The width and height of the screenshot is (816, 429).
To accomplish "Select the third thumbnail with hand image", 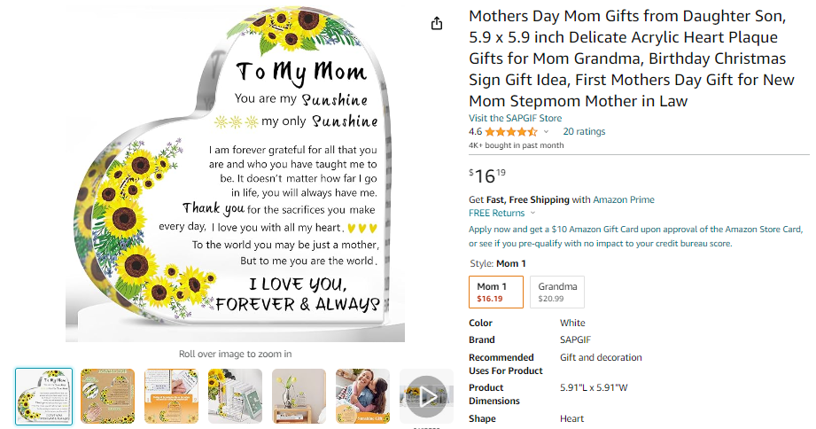I will pyautogui.click(x=171, y=396).
